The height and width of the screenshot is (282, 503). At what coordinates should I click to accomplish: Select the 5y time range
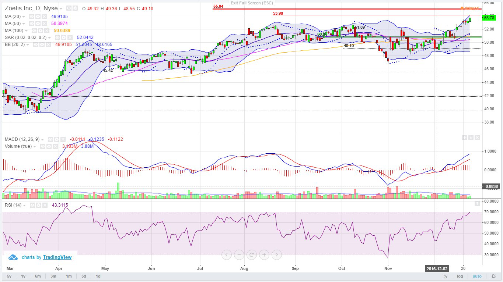pos(9,276)
